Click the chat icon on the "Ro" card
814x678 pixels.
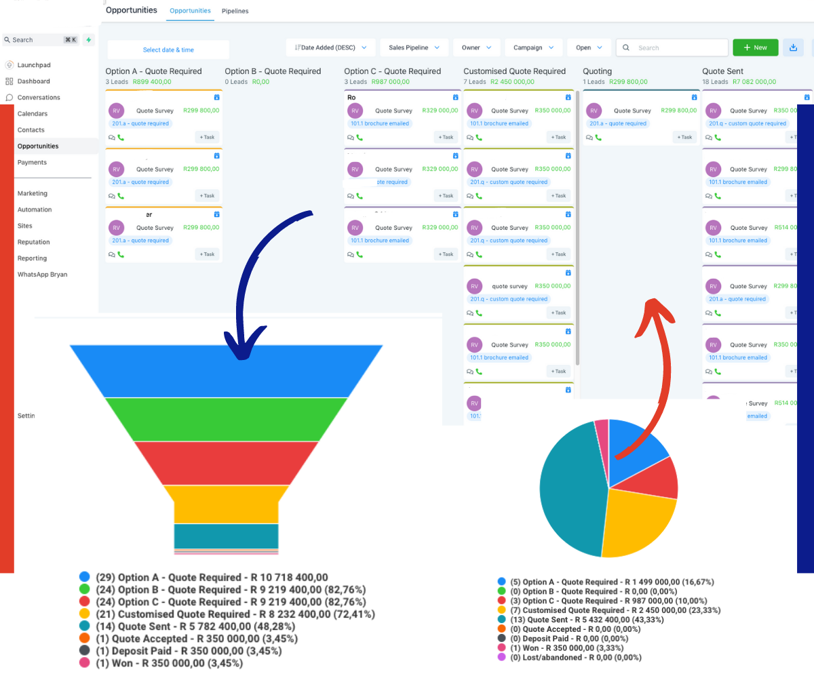(x=351, y=137)
